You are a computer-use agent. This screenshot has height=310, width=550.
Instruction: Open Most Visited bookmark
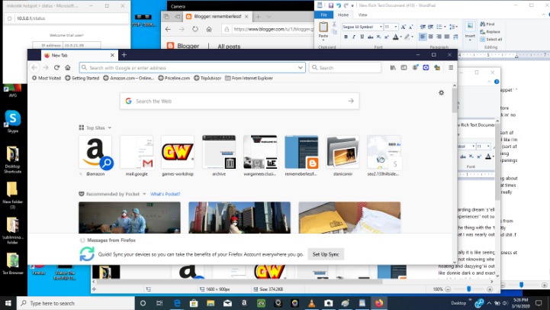[47, 78]
